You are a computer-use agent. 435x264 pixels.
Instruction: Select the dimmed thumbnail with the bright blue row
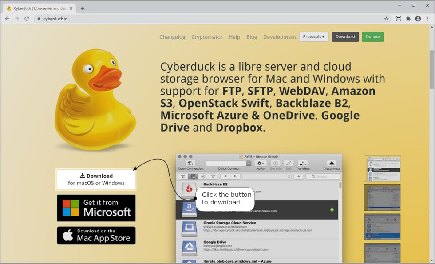pos(382,227)
